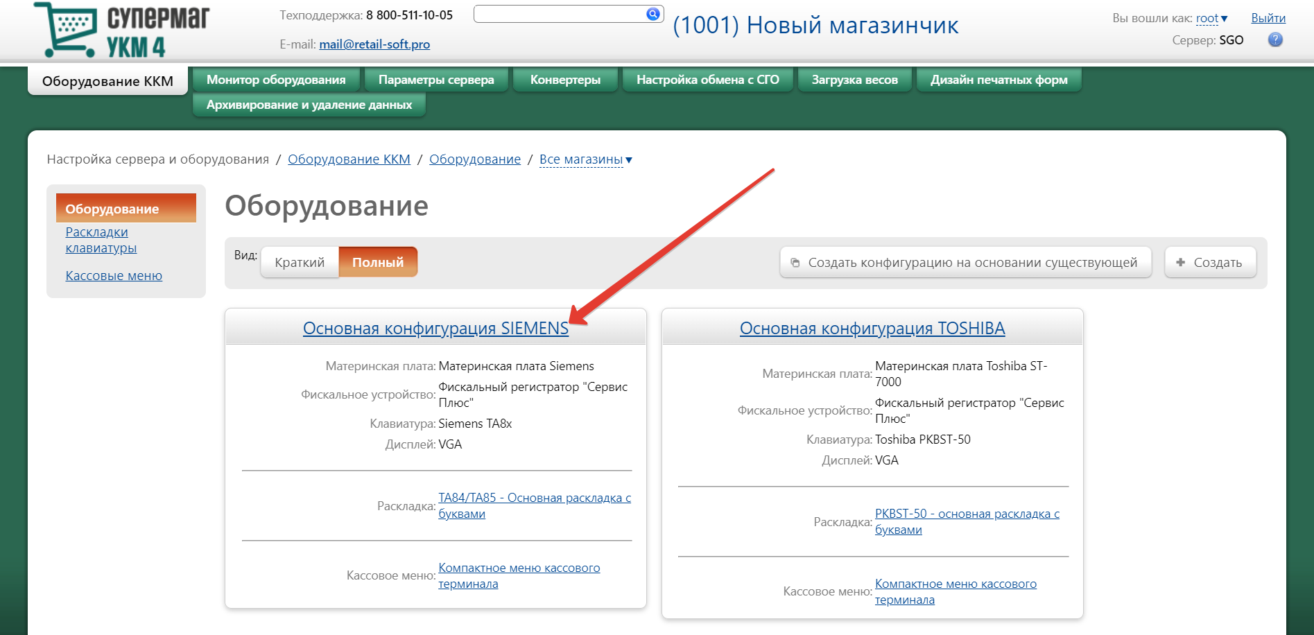Open Кассовые меню in the sidebar
The height and width of the screenshot is (635, 1314).
pyautogui.click(x=114, y=276)
